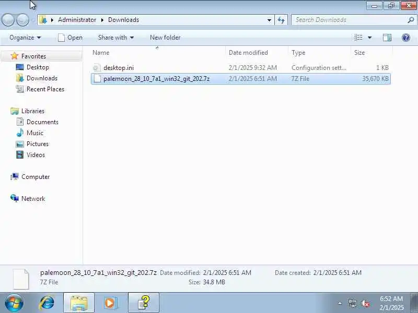418x313 pixels.
Task: Go forward using the Forward arrow button
Action: pyautogui.click(x=22, y=20)
